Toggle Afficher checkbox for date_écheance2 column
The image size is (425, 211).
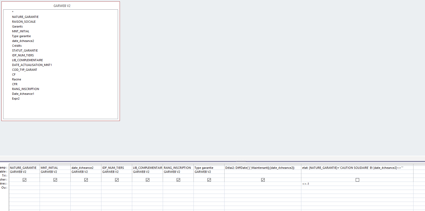pos(86,180)
